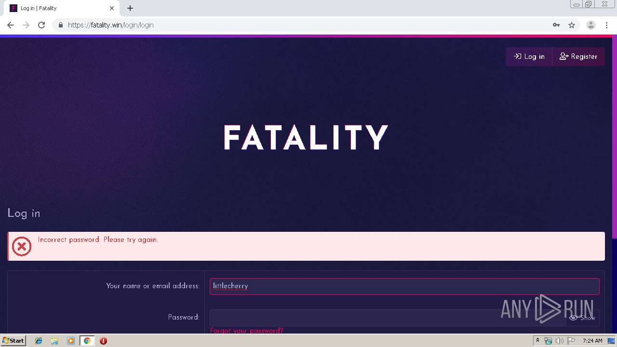The height and width of the screenshot is (347, 617).
Task: Click the Log in header button
Action: (529, 56)
